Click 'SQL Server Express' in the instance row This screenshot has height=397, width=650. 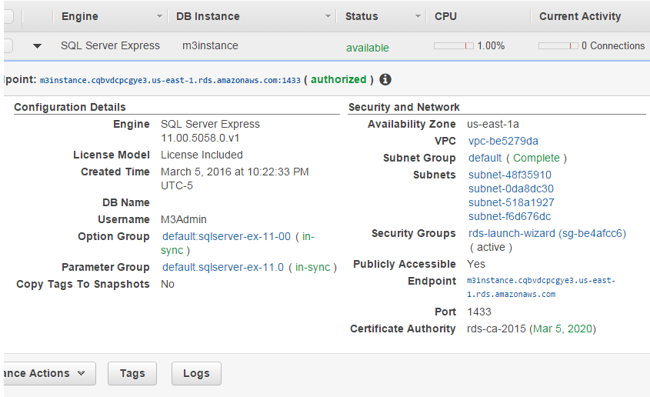110,45
